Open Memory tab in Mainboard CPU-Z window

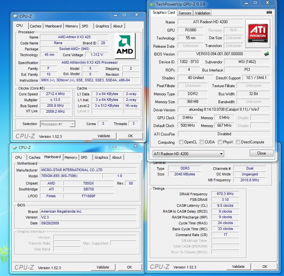point(71,157)
